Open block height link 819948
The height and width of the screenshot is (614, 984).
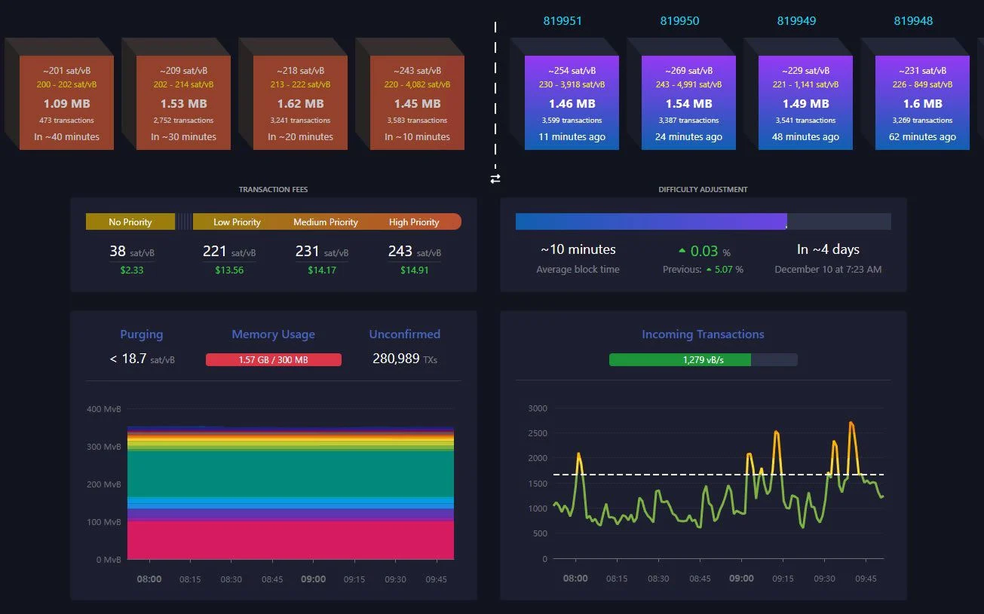coord(913,21)
